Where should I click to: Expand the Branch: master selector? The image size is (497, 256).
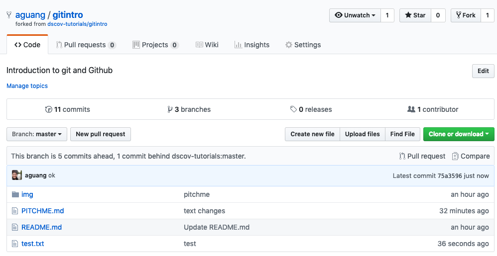(37, 134)
